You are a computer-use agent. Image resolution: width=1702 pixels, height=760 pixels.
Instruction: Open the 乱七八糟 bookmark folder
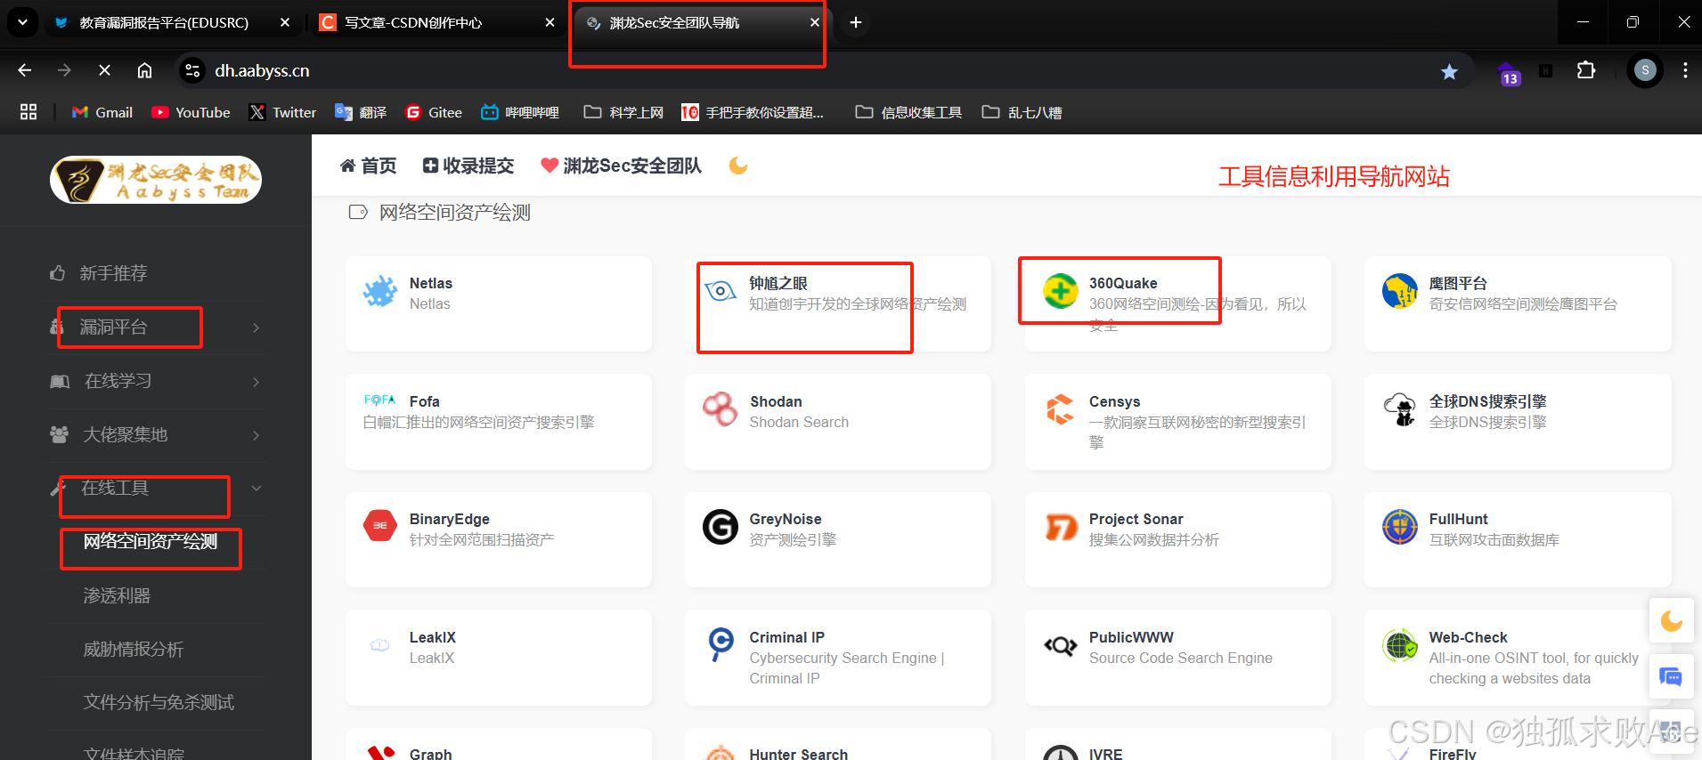click(1022, 112)
